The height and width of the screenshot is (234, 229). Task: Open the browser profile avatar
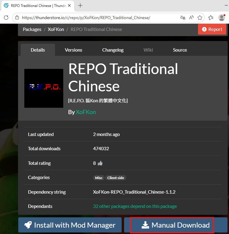222,18
